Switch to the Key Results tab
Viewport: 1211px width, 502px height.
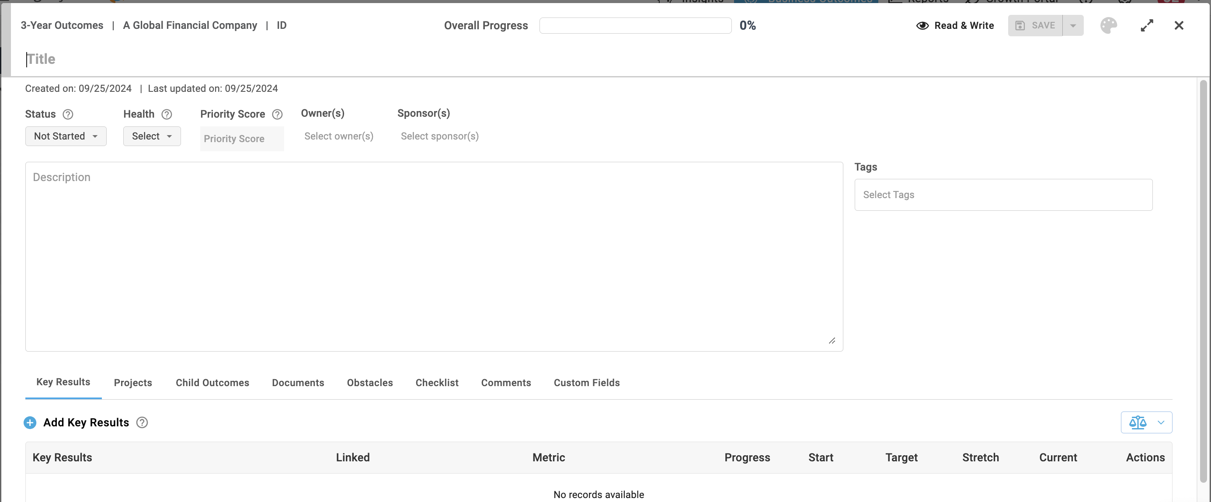[63, 382]
